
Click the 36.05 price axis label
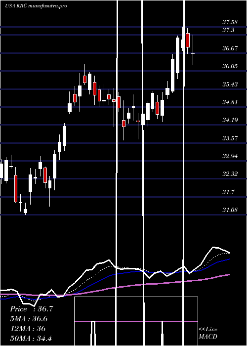pyautogui.click(x=230, y=66)
